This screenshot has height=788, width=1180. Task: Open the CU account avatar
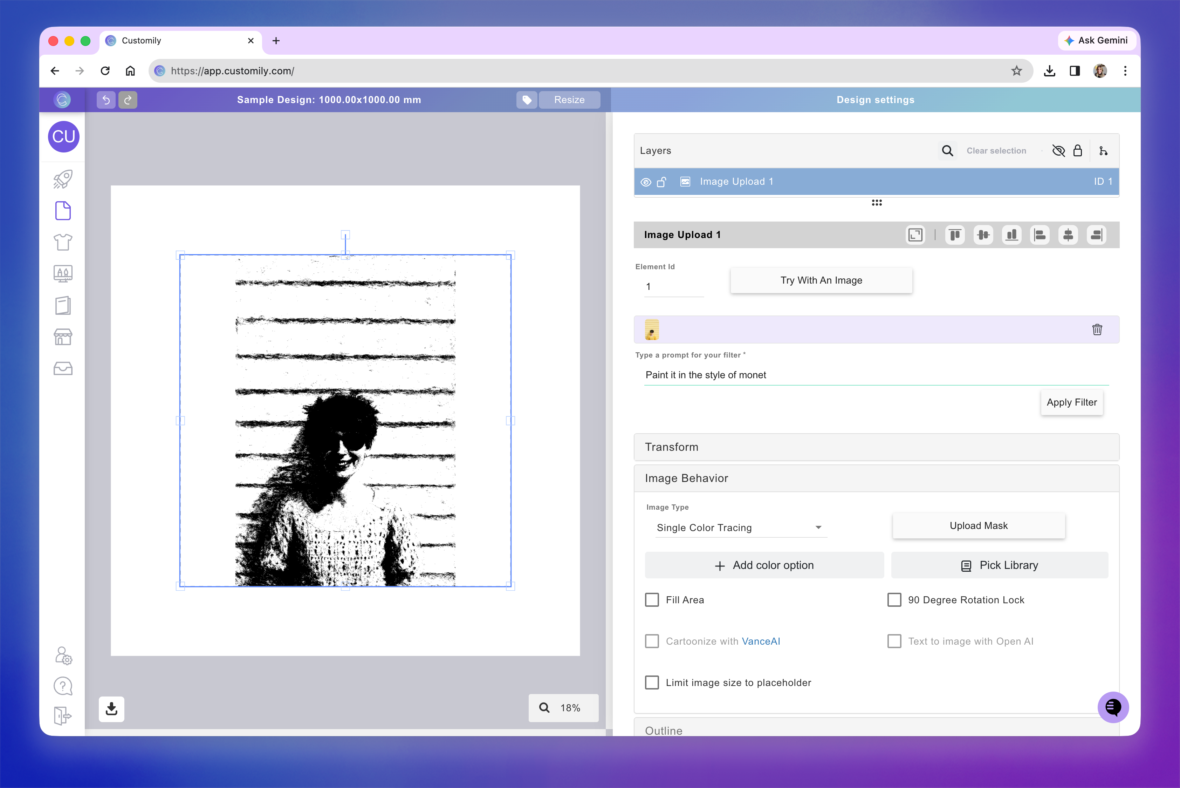63,136
